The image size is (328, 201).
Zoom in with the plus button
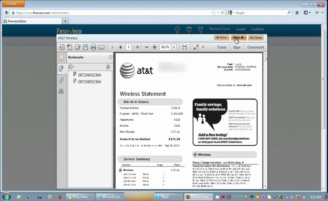154,47
